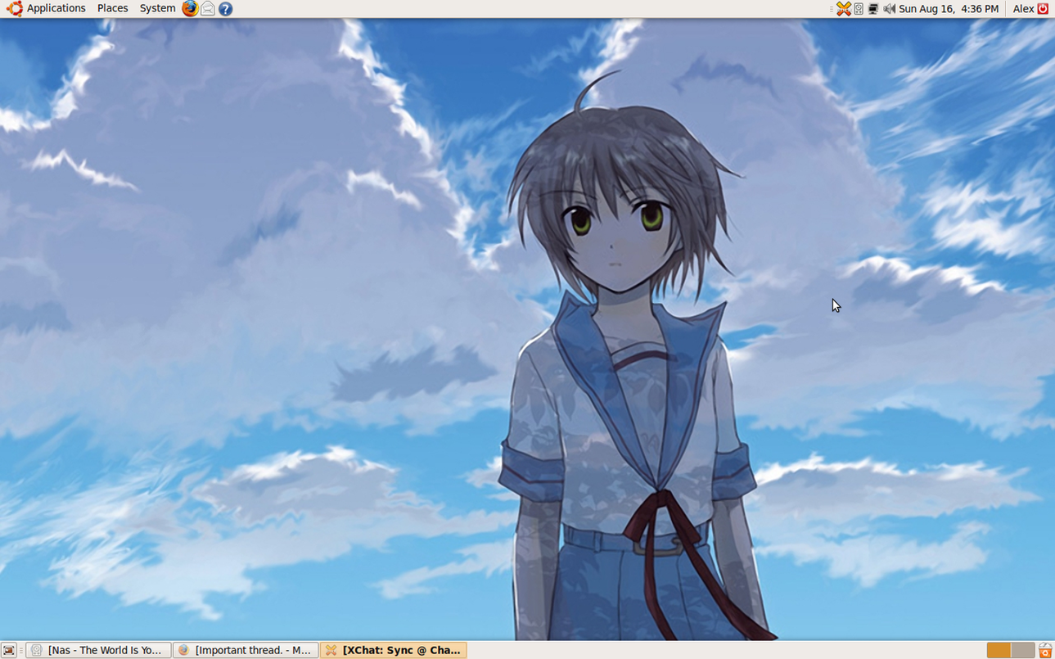This screenshot has width=1055, height=659.
Task: Open the Alex user switcher menu
Action: 1023,9
